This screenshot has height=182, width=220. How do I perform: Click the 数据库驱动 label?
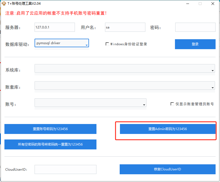[17, 44]
